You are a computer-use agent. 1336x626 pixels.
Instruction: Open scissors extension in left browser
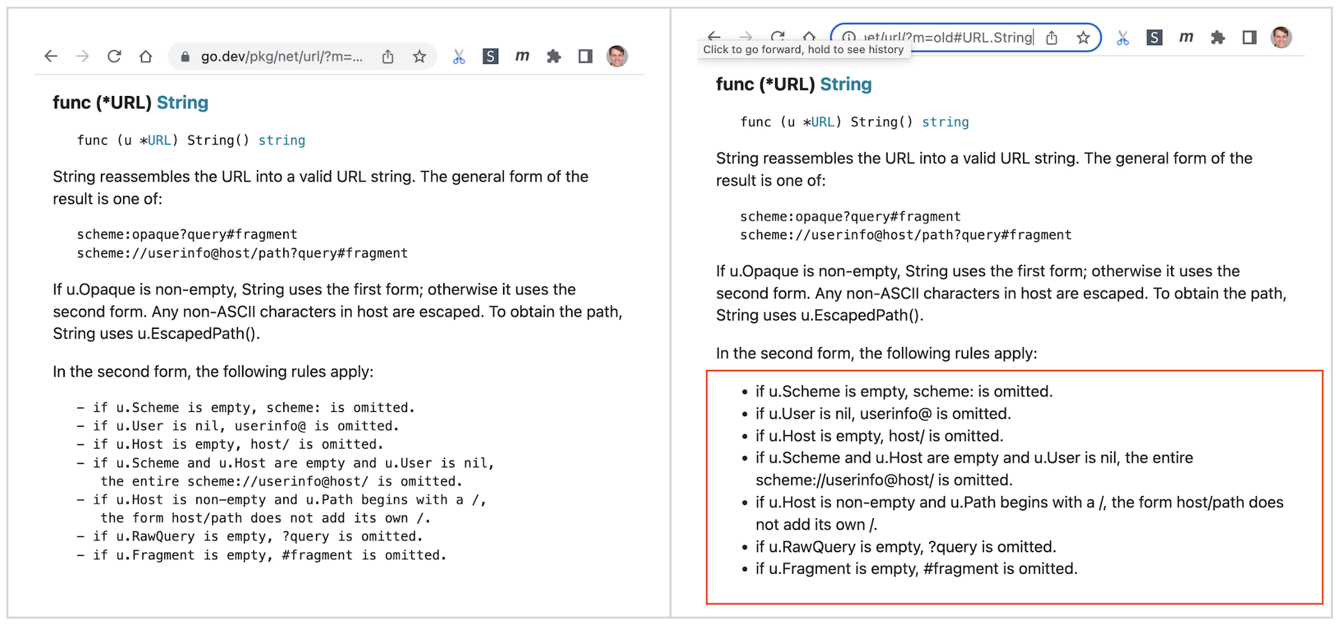coord(459,56)
